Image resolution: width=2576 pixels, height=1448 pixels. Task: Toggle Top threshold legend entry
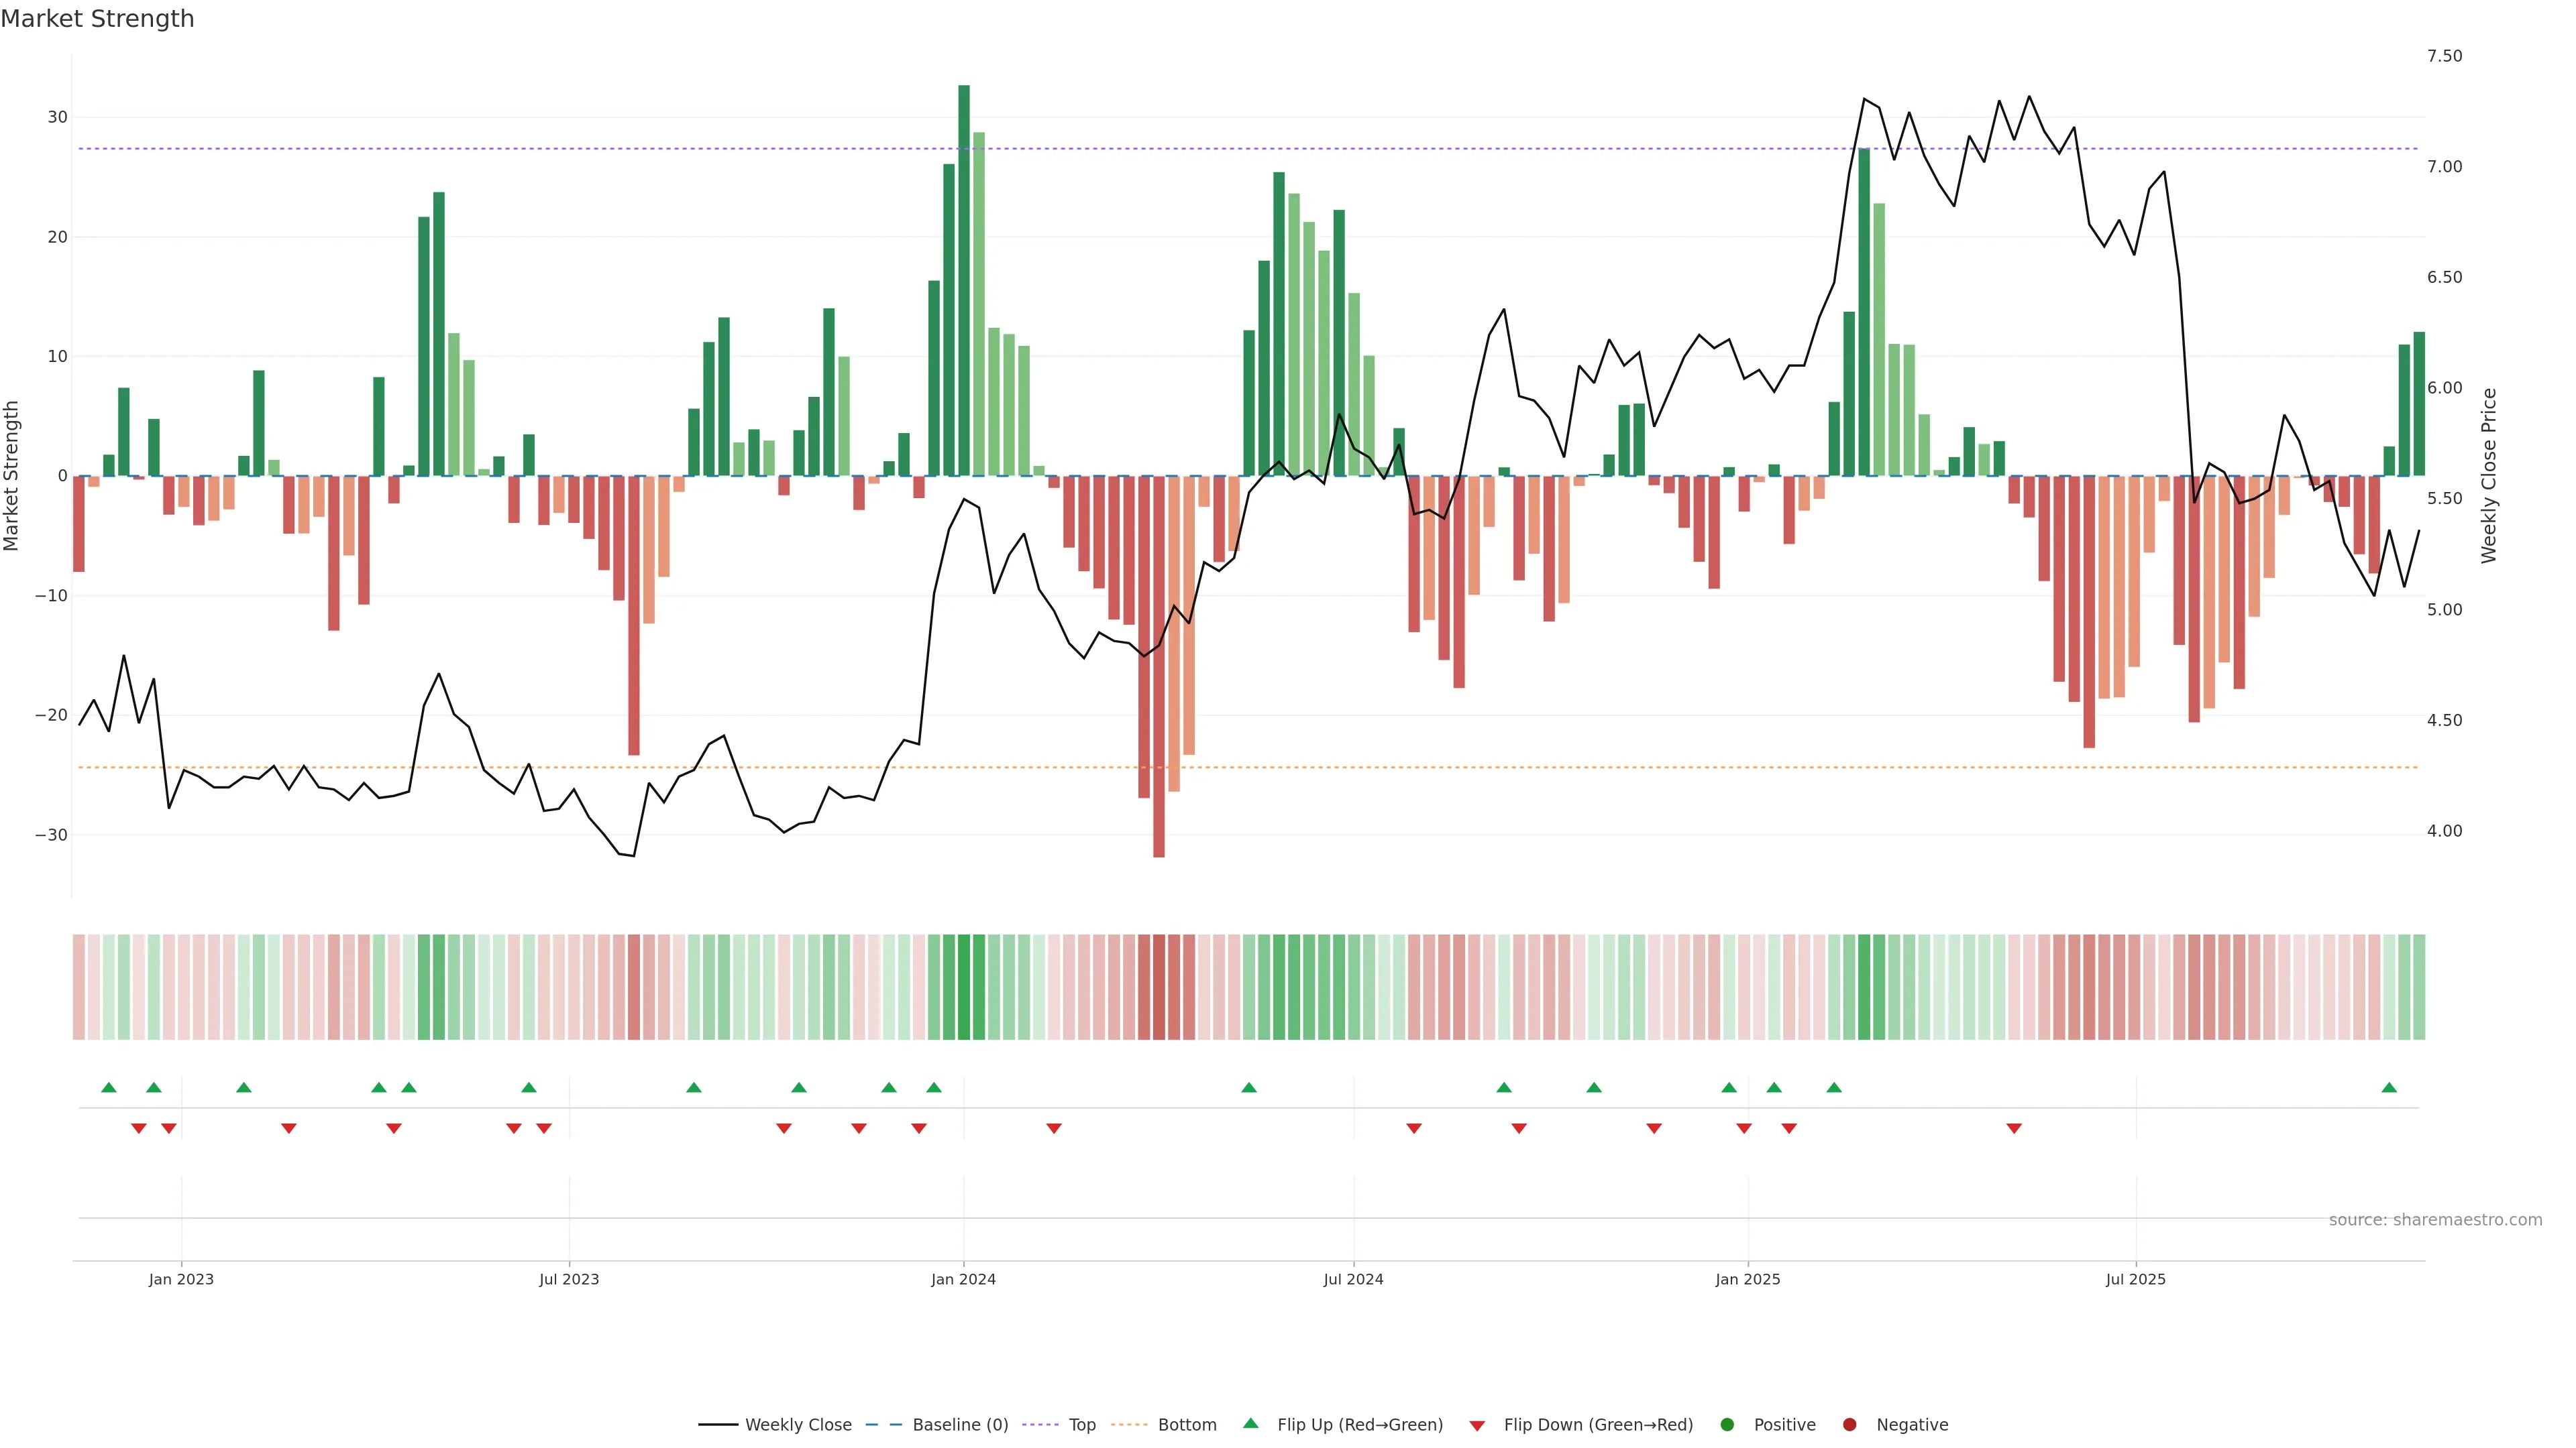(1081, 1424)
